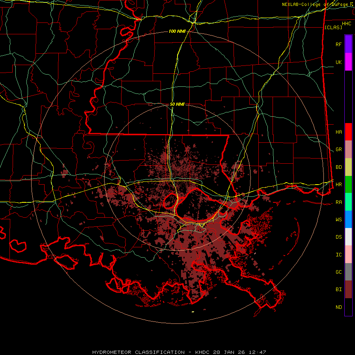Click the HA legend label

point(339,132)
